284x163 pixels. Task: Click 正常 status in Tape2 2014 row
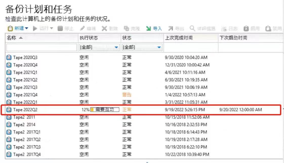pyautogui.click(x=127, y=125)
